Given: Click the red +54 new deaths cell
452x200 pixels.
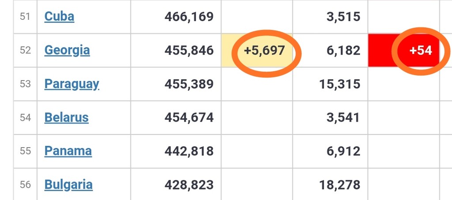Looking at the screenshot, I should click(x=403, y=50).
